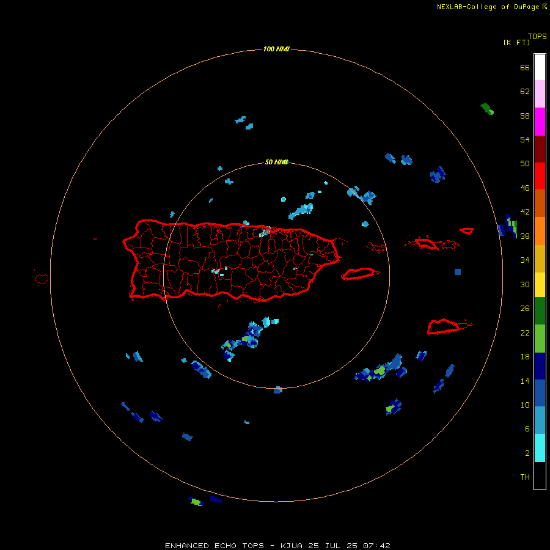This screenshot has height=550, width=550.
Task: Click the 07:42 timestamp in the caption
Action: [x=376, y=546]
